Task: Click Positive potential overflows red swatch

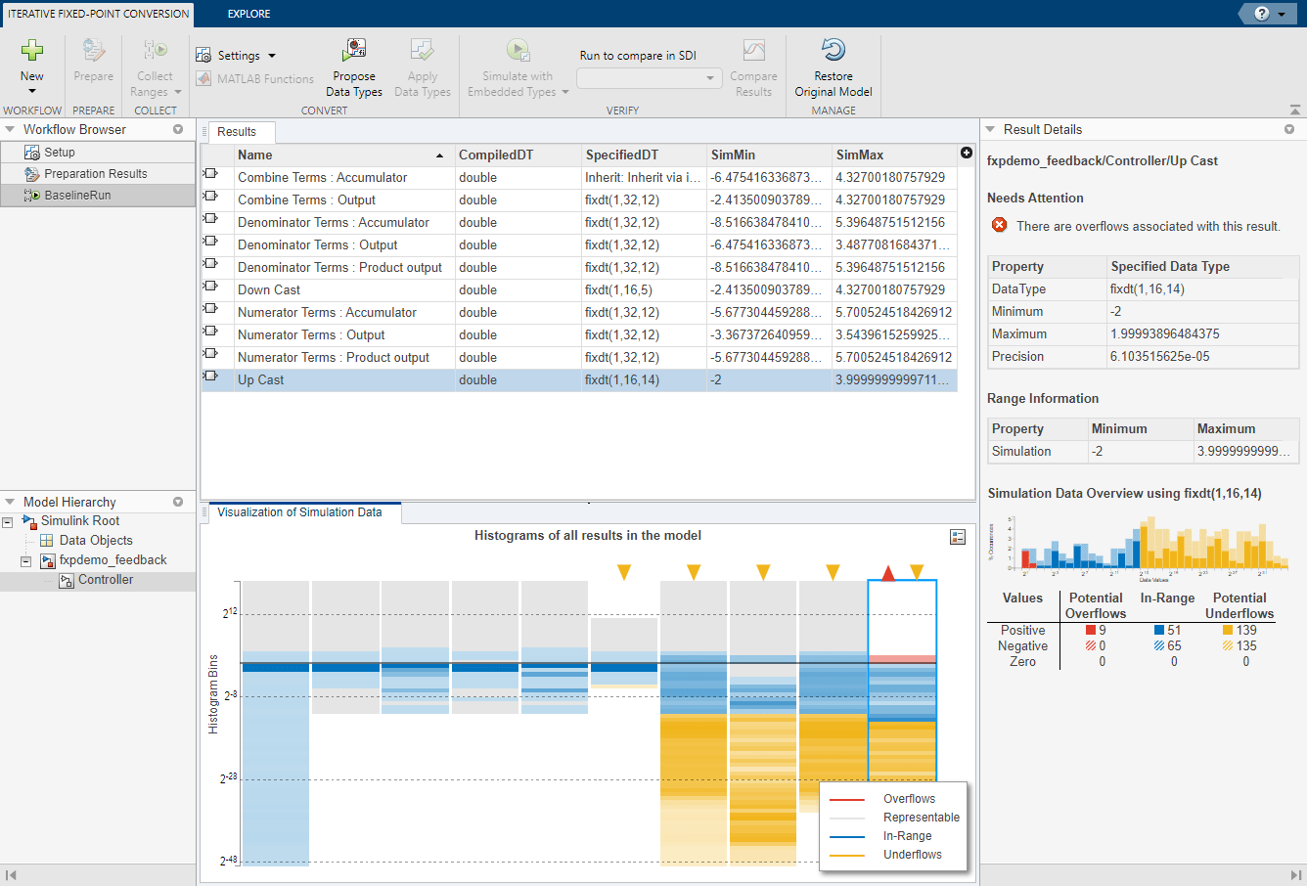Action: [1091, 631]
